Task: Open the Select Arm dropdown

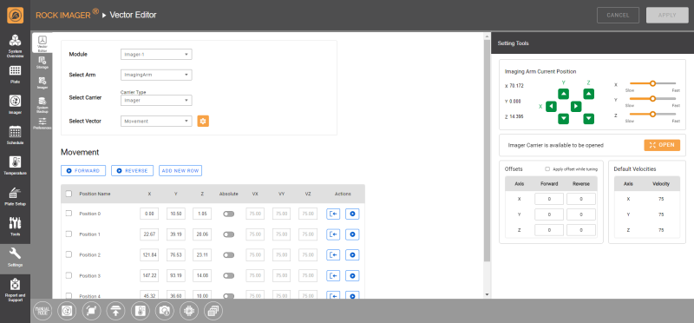Action: coord(156,75)
